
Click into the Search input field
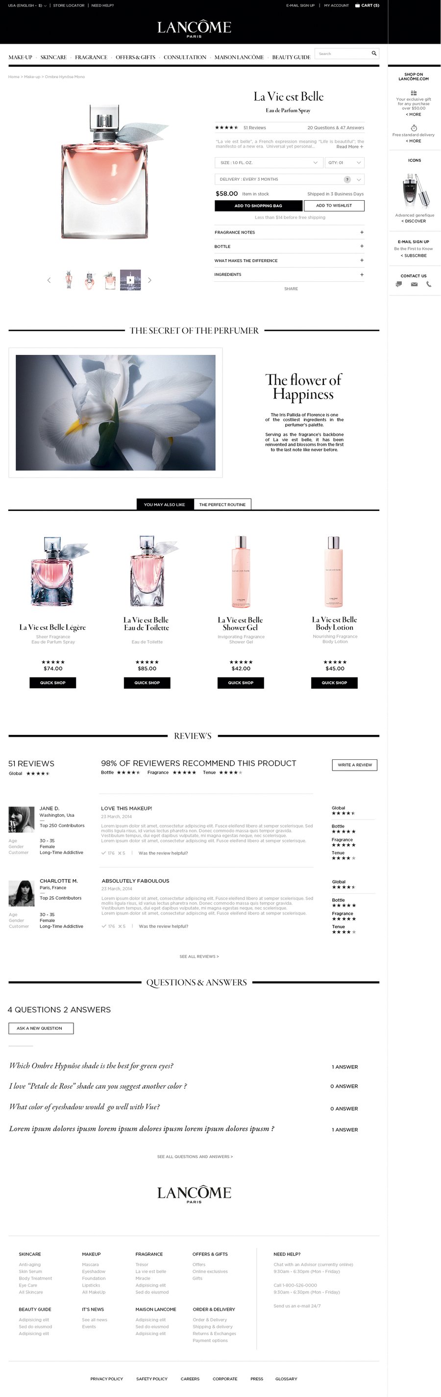342,54
